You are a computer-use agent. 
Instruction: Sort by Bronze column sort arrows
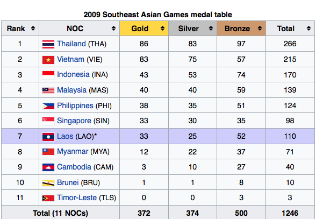click(260, 29)
